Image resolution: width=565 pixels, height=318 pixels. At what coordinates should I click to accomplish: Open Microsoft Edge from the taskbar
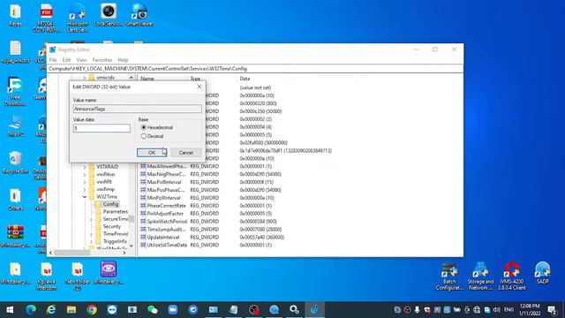(x=31, y=309)
